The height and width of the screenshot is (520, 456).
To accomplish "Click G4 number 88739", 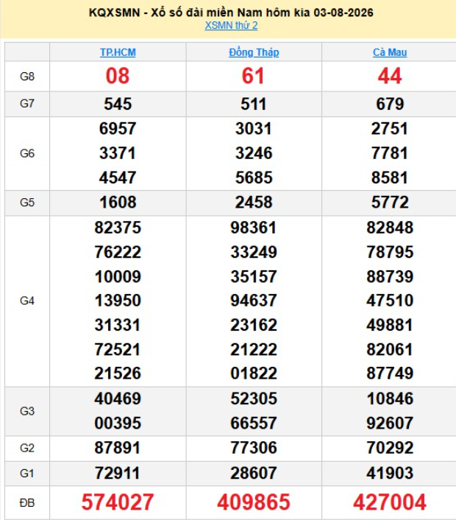I will click(390, 277).
